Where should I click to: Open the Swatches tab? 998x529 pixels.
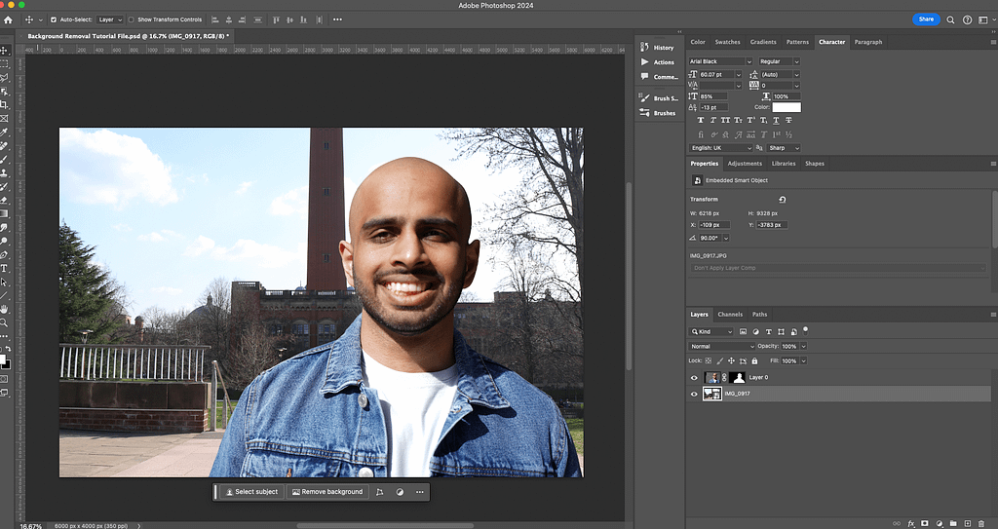[x=727, y=42]
